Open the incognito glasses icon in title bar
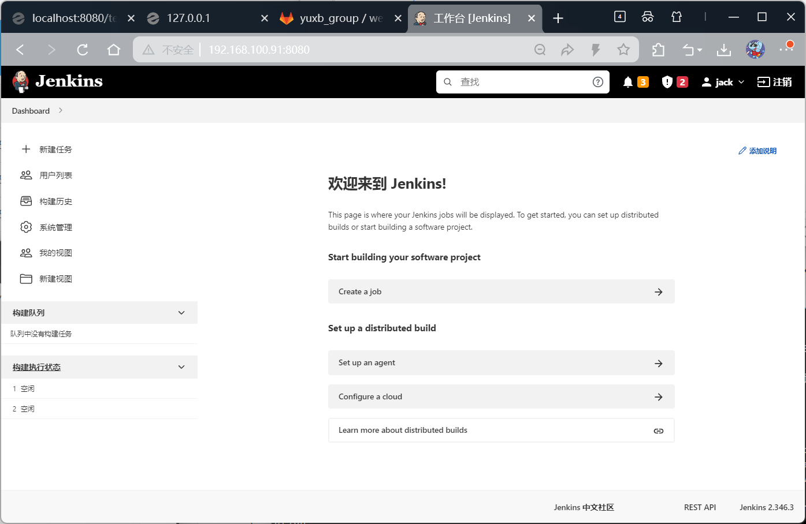Image resolution: width=806 pixels, height=524 pixels. (648, 17)
